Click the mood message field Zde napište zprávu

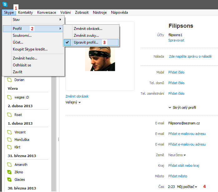point(190,56)
